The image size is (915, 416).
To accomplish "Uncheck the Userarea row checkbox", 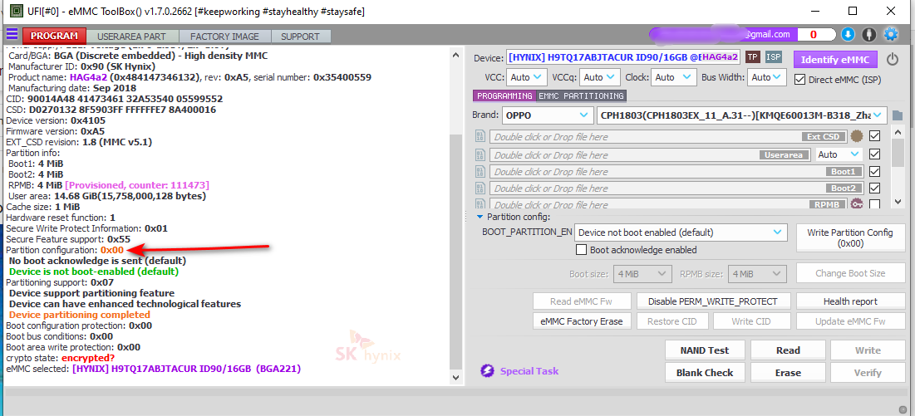I will point(874,154).
